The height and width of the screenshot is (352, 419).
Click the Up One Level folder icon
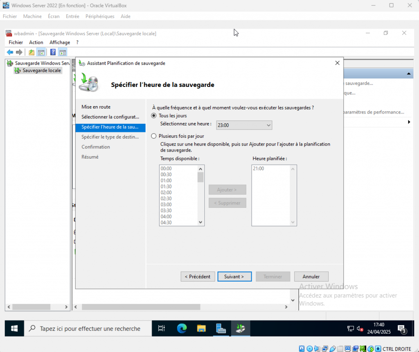[x=32, y=52]
